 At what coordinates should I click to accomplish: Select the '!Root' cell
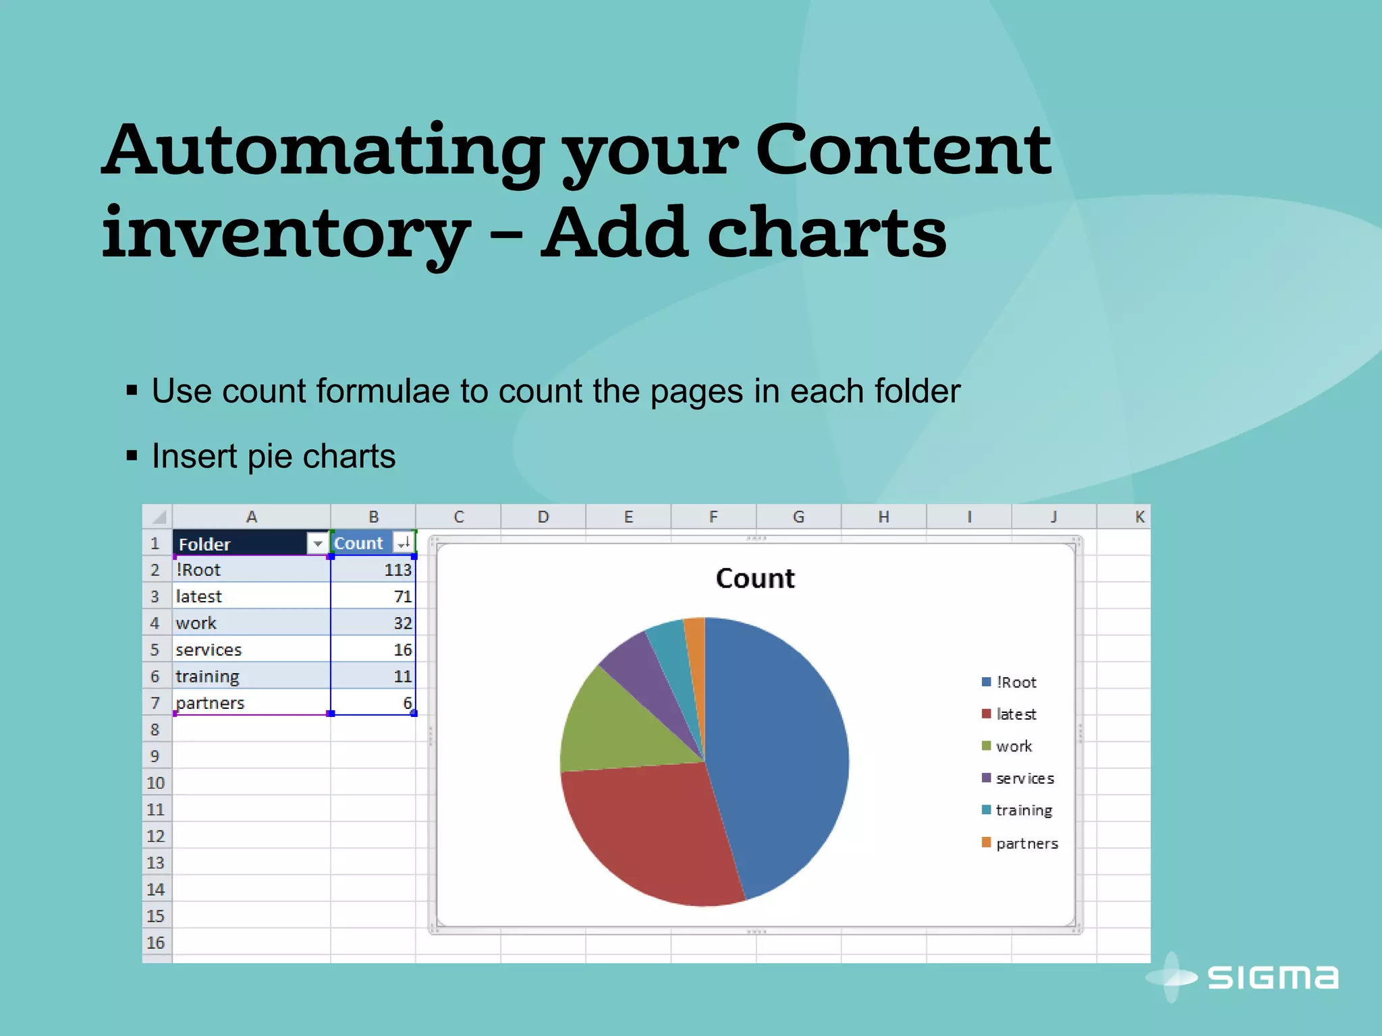251,569
